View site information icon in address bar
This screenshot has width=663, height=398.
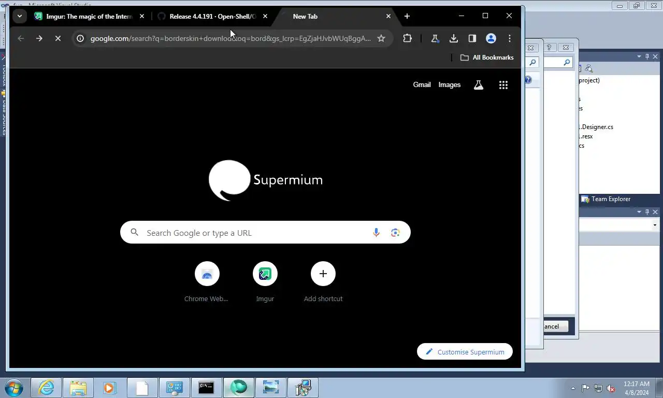pos(80,38)
